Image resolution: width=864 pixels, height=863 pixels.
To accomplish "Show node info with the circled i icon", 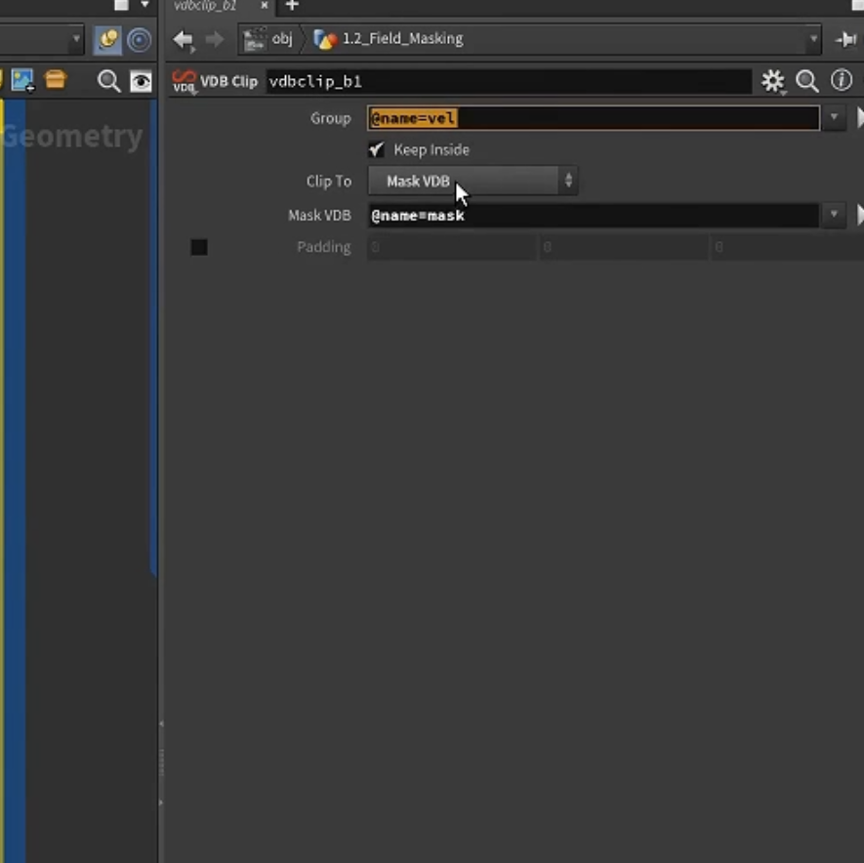I will point(841,80).
